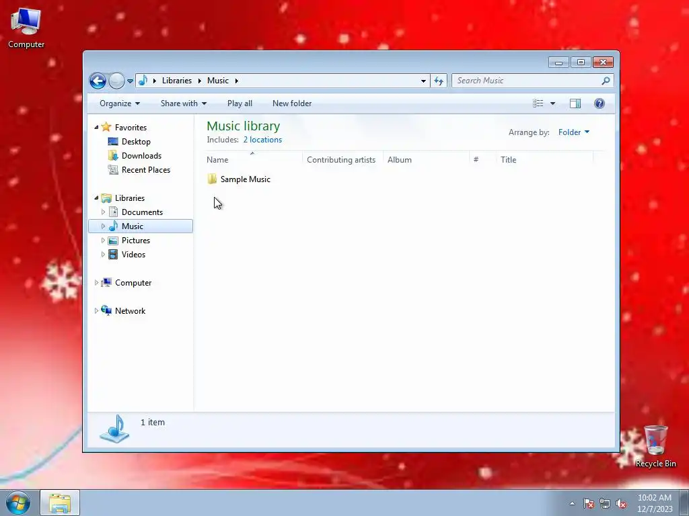Click Play all in the toolbar

point(240,103)
